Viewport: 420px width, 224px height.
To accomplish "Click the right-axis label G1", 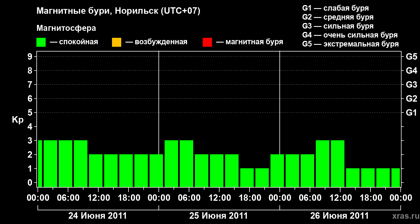I will click(411, 113).
